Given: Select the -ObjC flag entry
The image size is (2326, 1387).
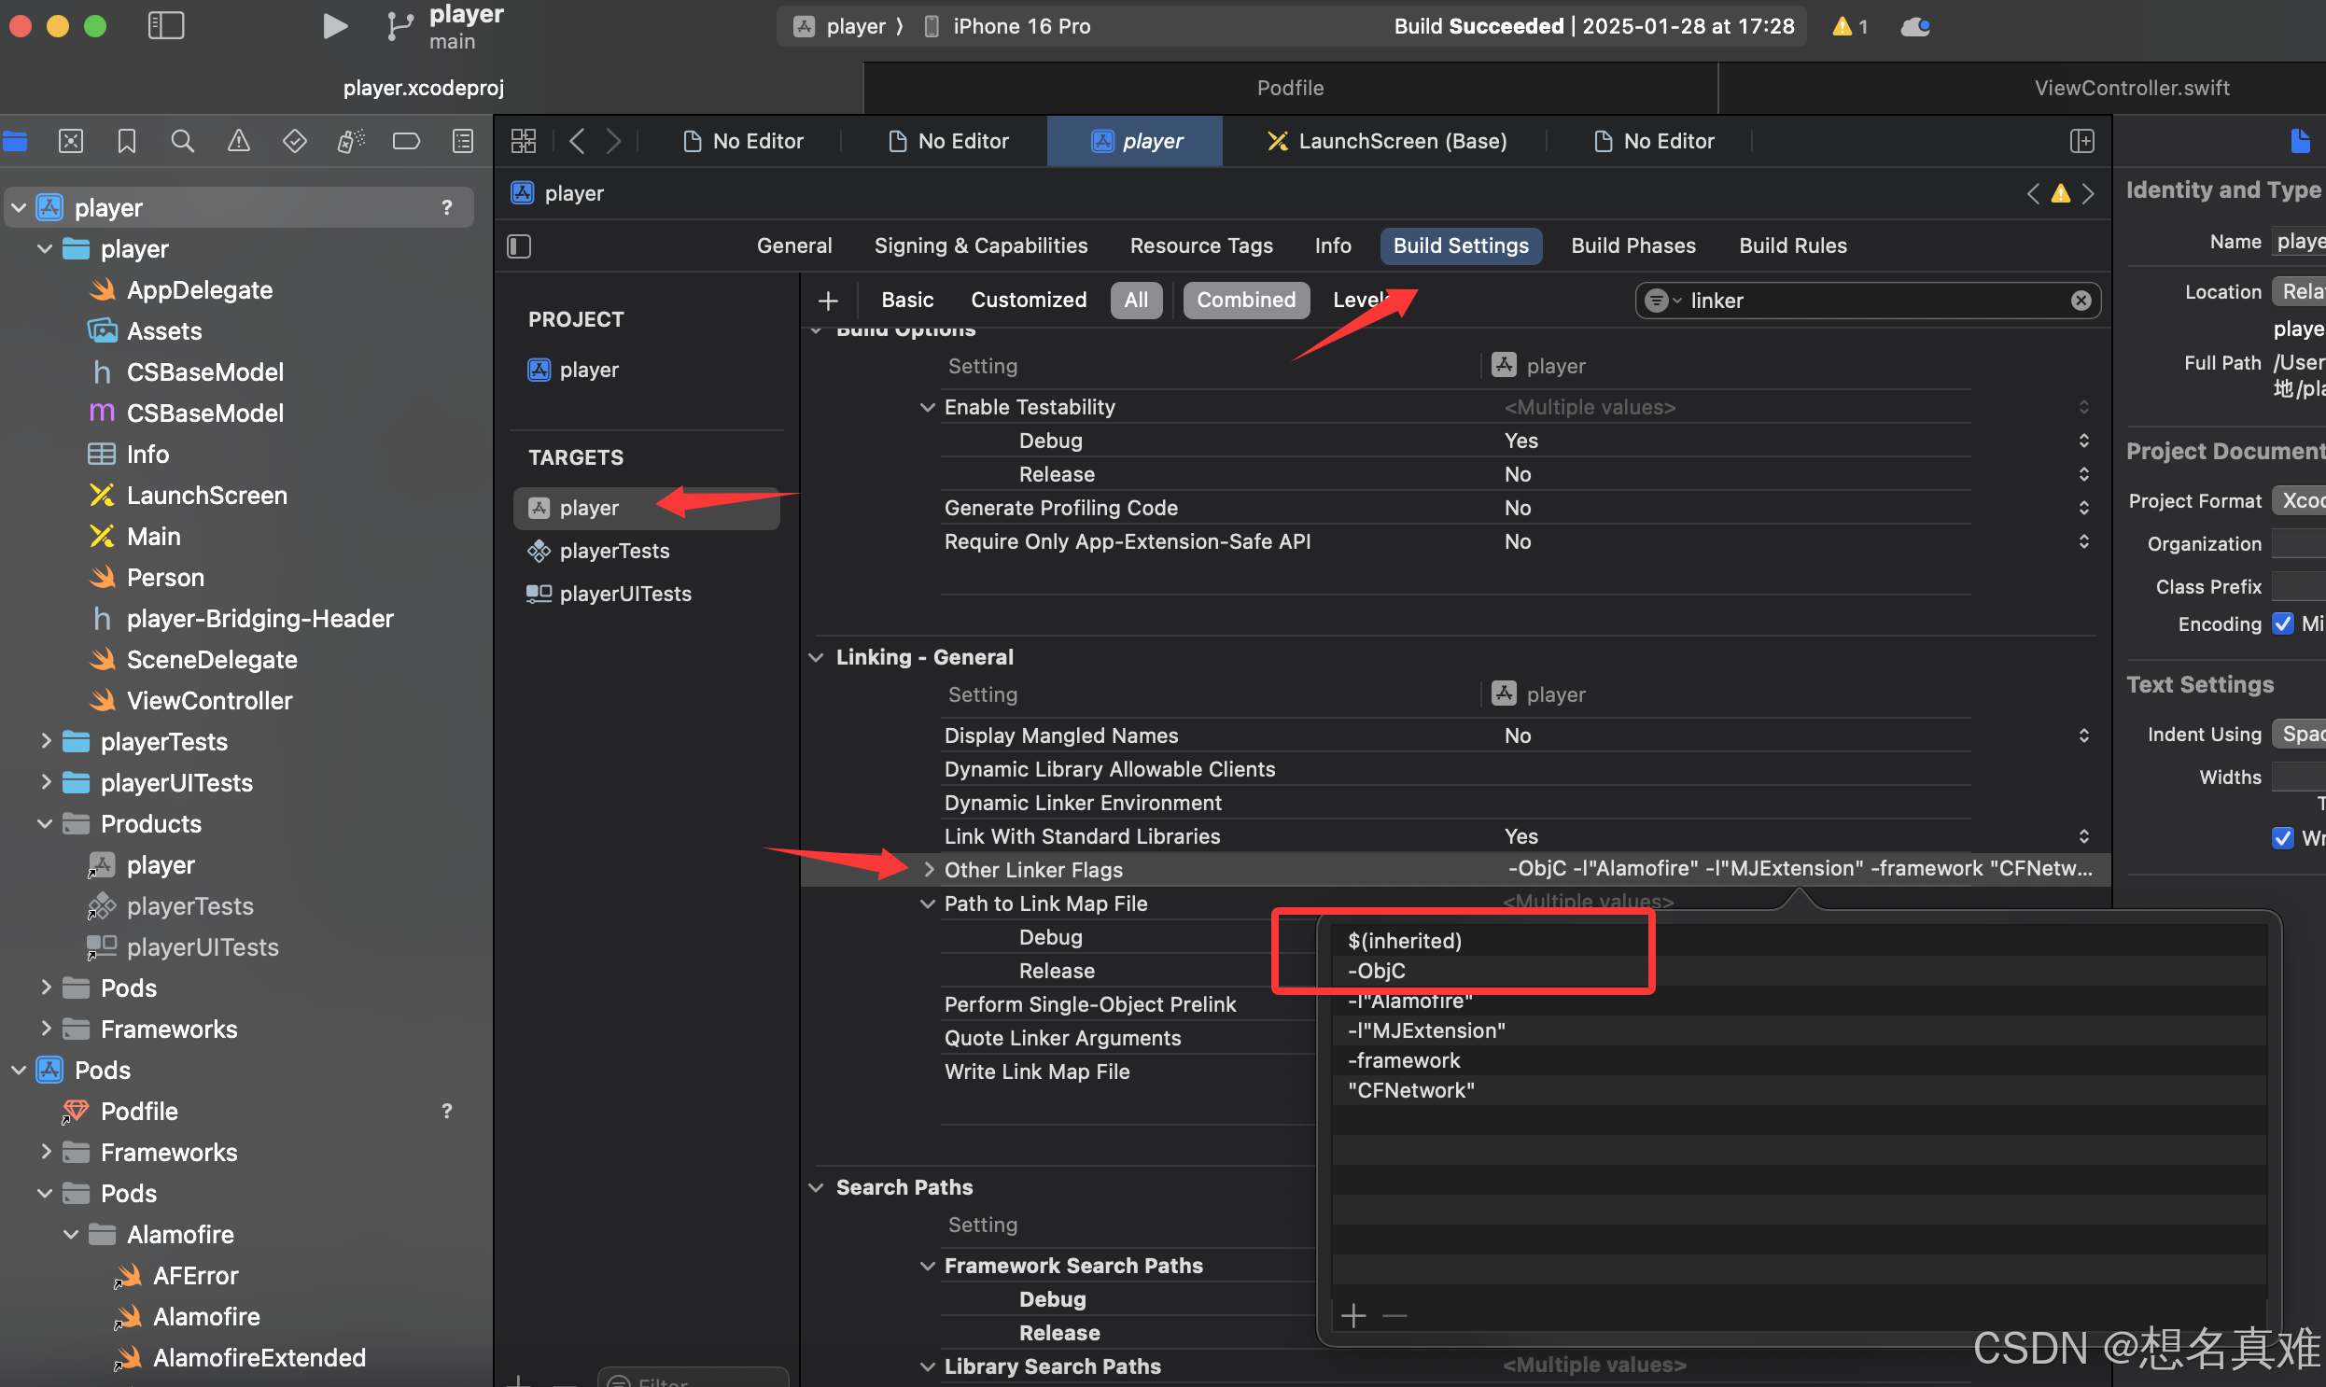Looking at the screenshot, I should click(1376, 970).
